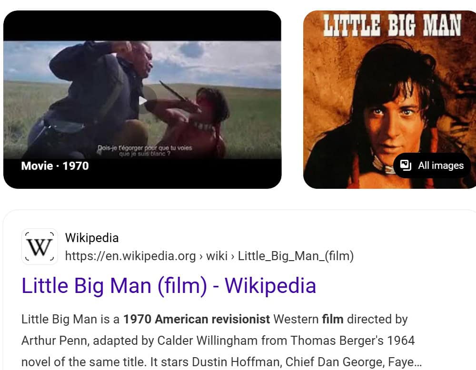Open the All images button label
This screenshot has height=370, width=476.
[x=441, y=166]
